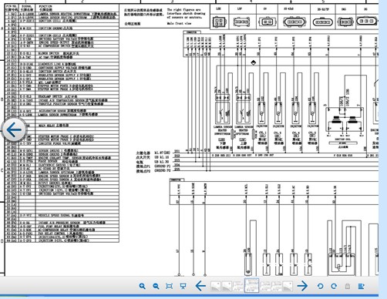Screen dimensions: 387x299
Task: Select the thumbnail right after the highlighted one
Action: point(265,286)
